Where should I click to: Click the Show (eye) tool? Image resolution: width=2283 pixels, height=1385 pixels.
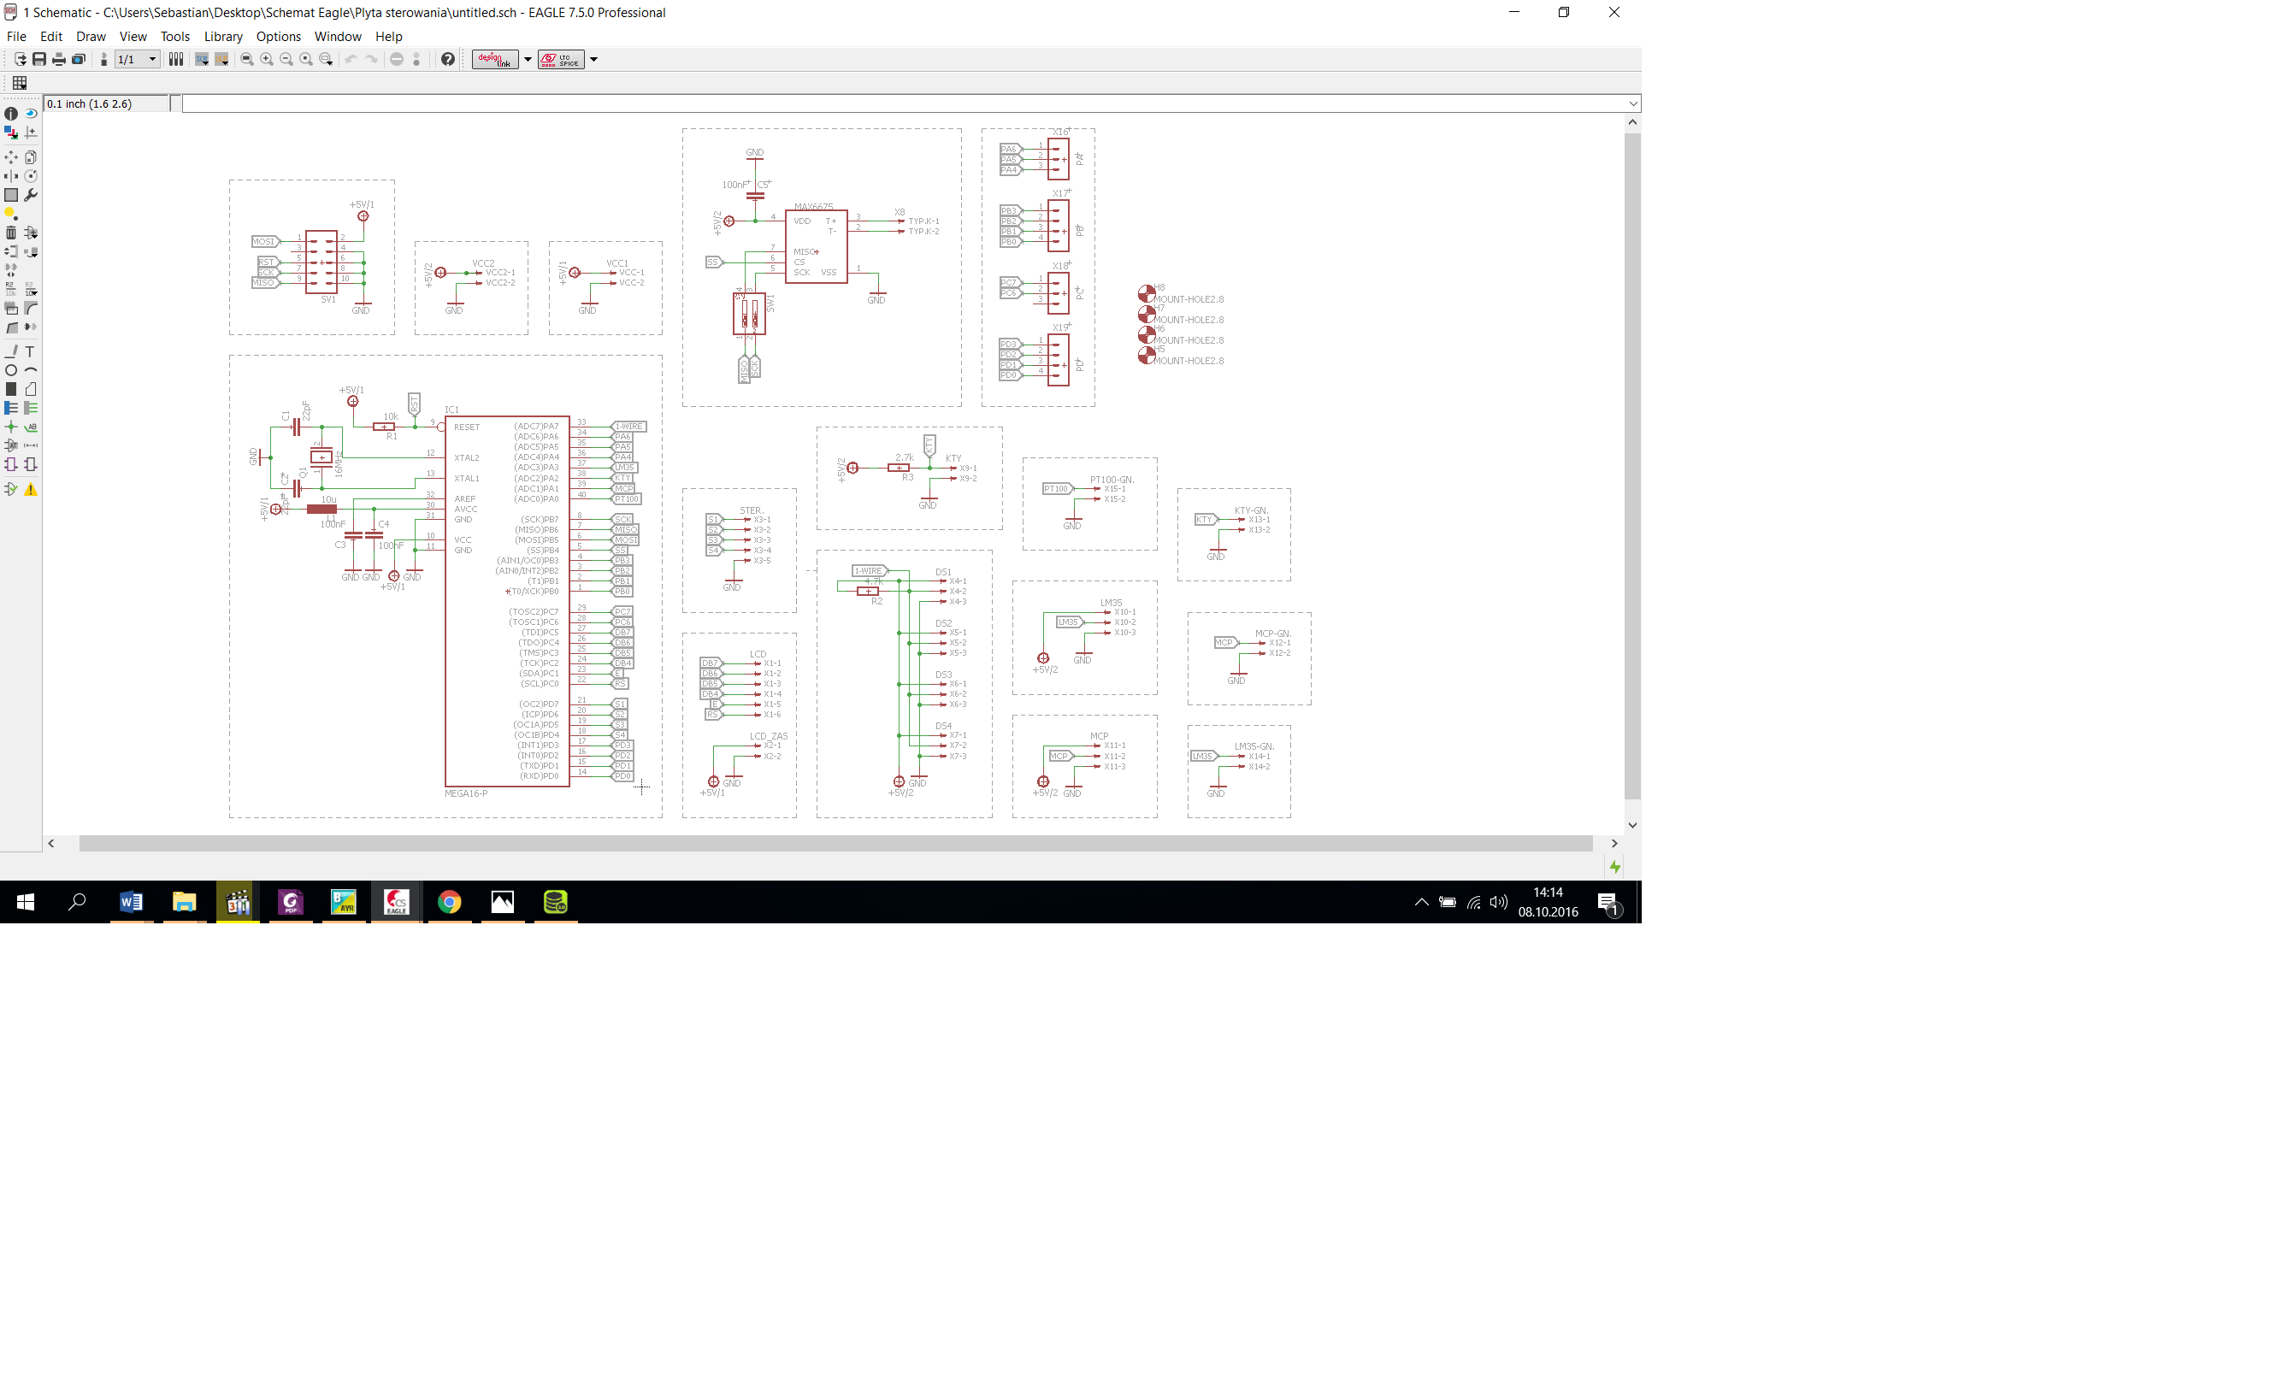coord(31,114)
